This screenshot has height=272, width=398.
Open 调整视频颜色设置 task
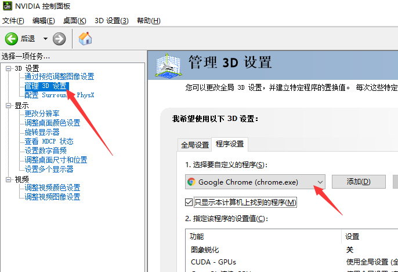pos(52,188)
